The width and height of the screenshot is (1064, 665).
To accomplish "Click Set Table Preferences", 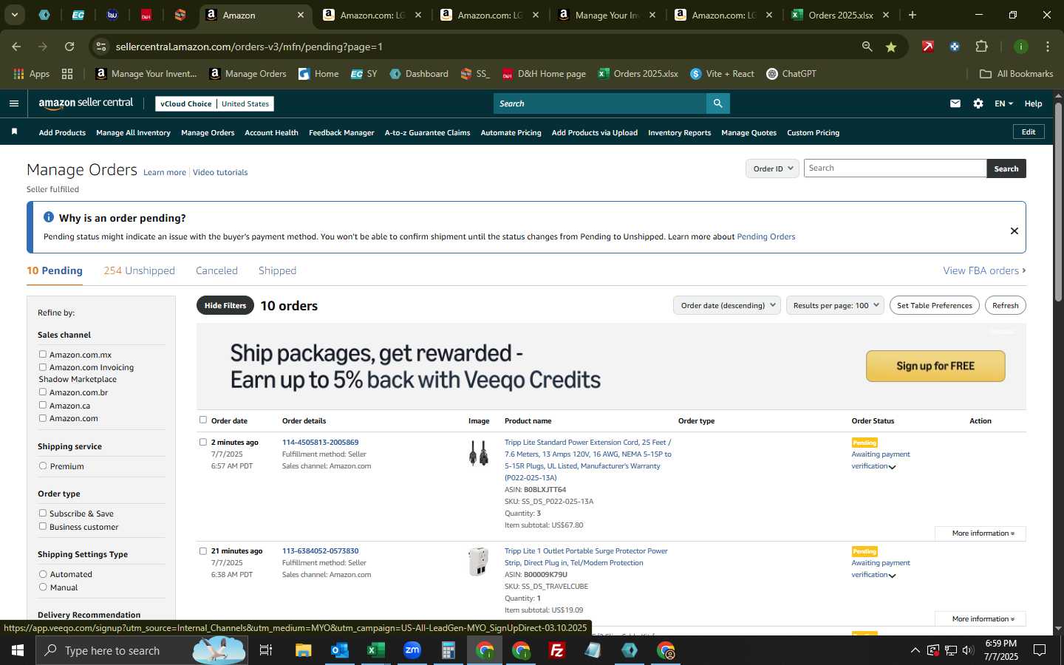I will [934, 305].
